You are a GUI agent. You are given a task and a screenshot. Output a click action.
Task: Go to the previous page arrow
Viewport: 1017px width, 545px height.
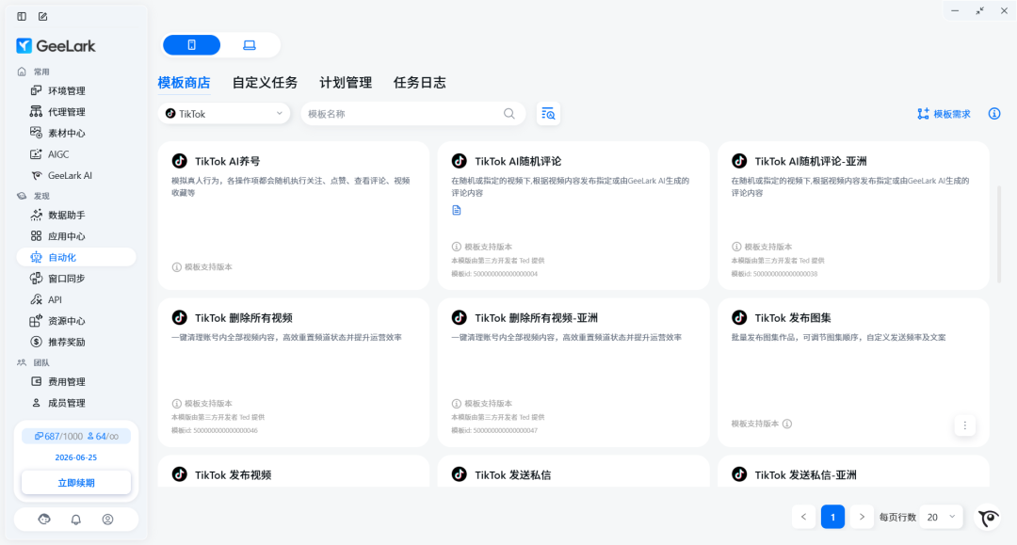coord(803,517)
